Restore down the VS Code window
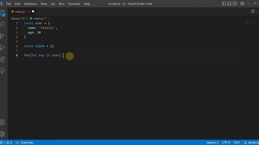Image resolution: width=259 pixels, height=145 pixels. pyautogui.click(x=255, y=4)
